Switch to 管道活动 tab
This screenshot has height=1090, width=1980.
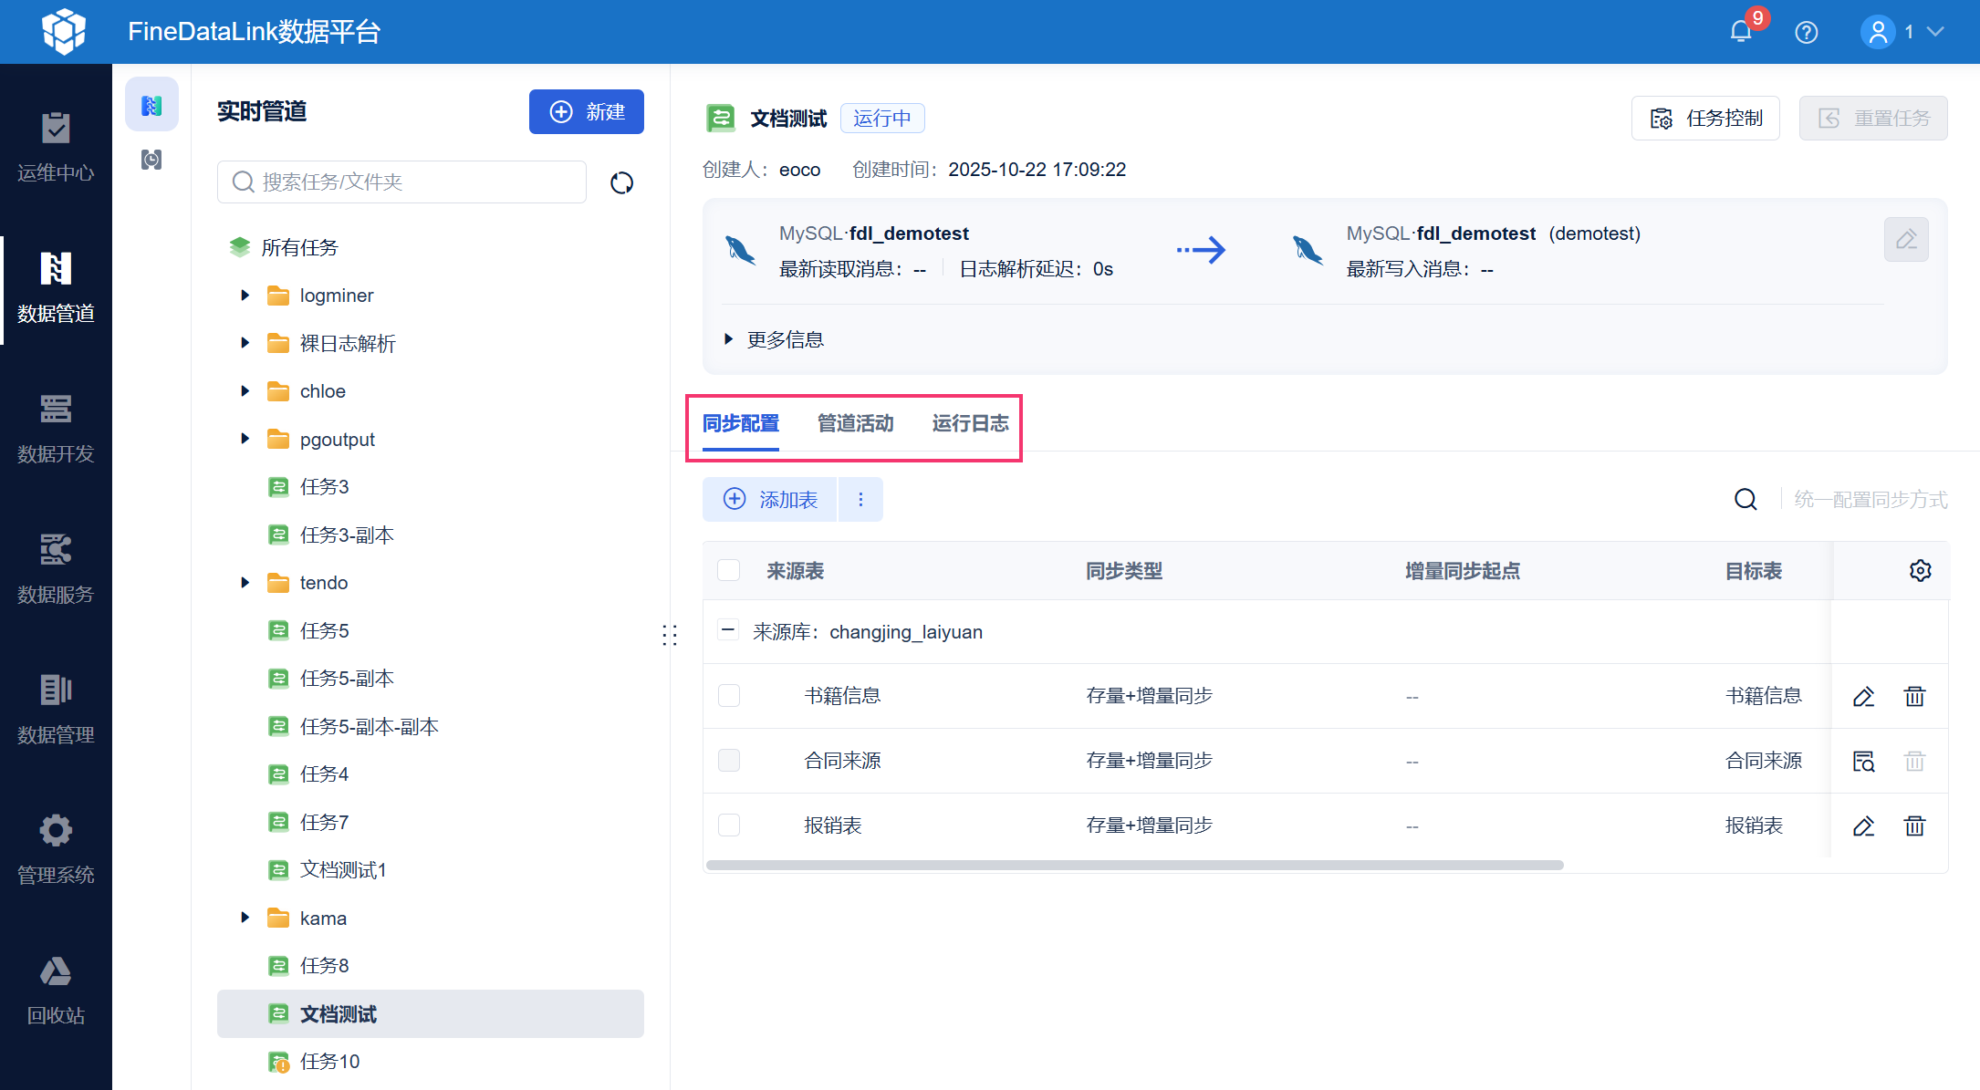click(855, 424)
